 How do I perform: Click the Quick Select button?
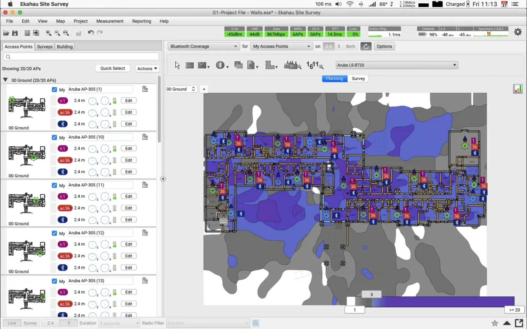(112, 68)
